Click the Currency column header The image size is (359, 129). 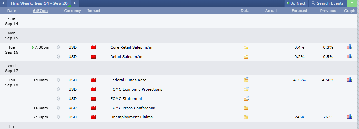coord(72,11)
